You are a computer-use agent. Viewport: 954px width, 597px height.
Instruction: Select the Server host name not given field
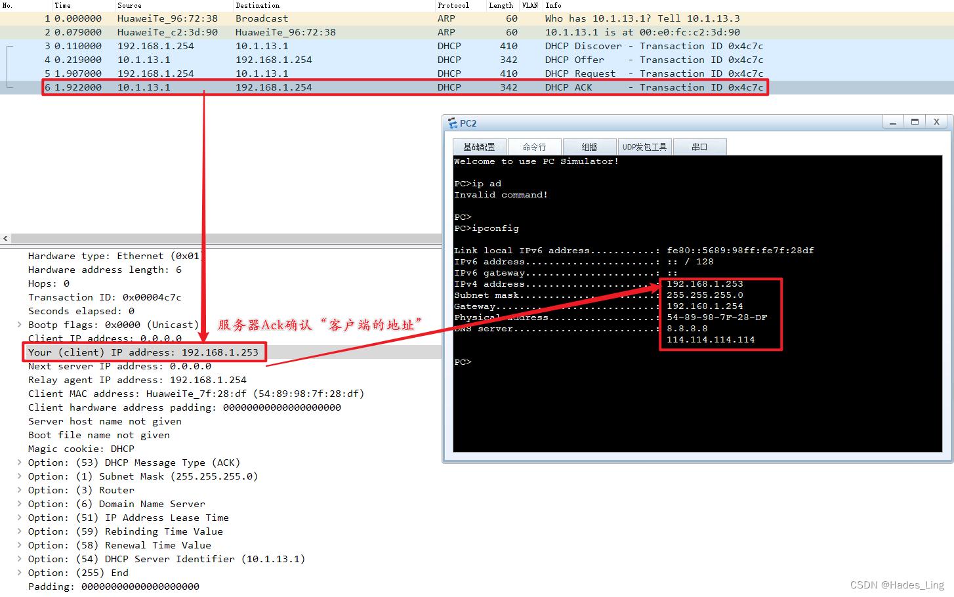(105, 421)
